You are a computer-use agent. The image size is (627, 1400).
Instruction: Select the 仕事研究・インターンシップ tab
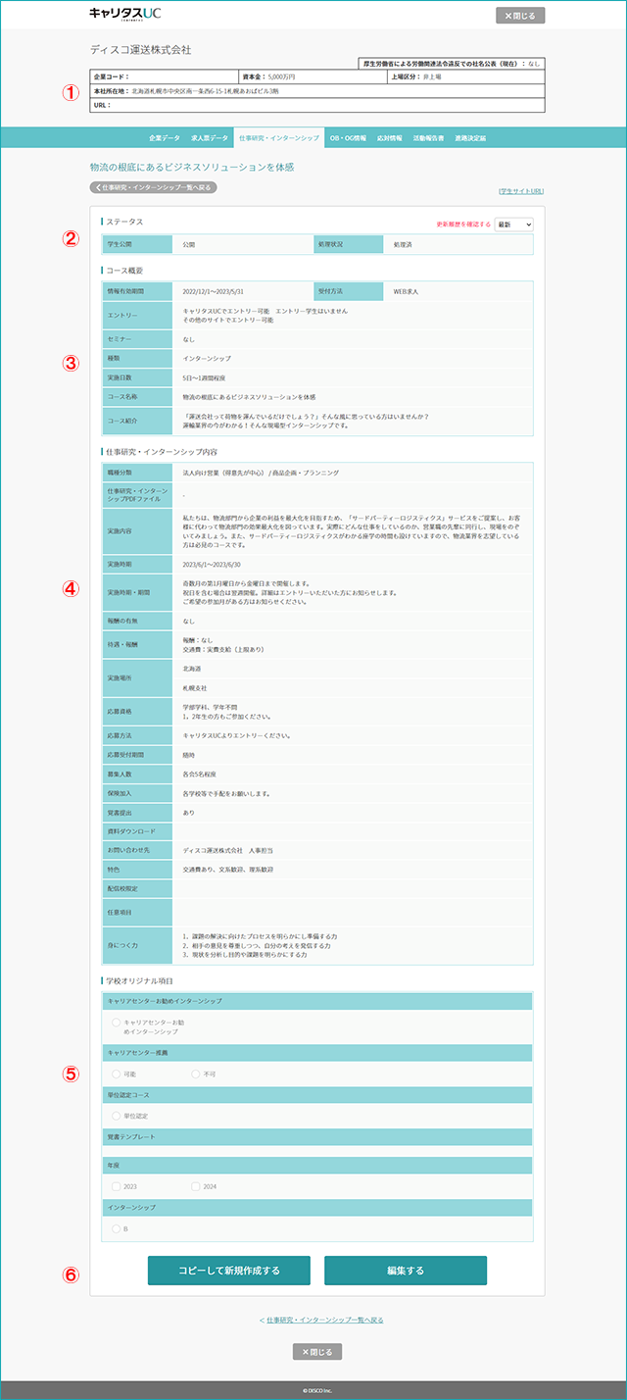[x=279, y=138]
